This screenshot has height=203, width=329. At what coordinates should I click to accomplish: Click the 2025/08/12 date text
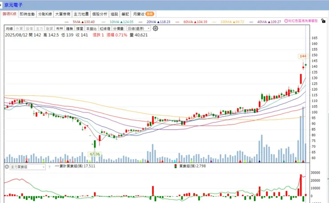pos(16,35)
